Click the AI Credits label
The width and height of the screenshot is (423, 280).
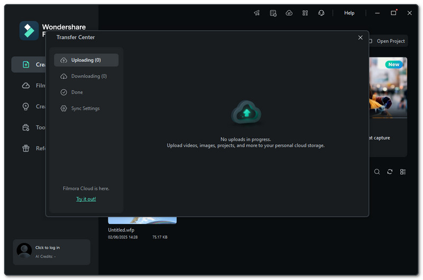click(x=45, y=257)
